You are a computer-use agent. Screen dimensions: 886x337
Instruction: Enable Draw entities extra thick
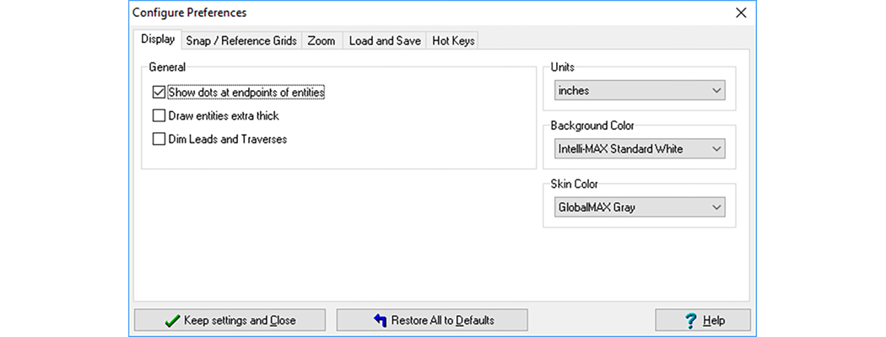[x=159, y=116]
